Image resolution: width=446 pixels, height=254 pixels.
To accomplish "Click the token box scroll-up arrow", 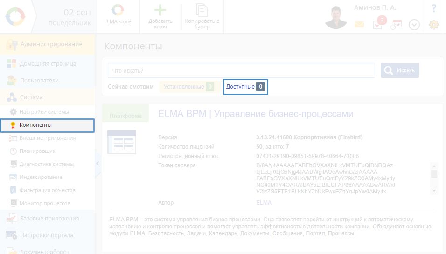I will (x=434, y=166).
